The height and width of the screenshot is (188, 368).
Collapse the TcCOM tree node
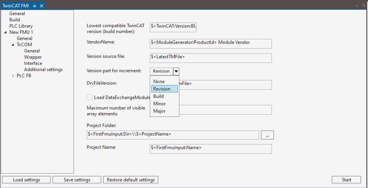click(x=13, y=45)
